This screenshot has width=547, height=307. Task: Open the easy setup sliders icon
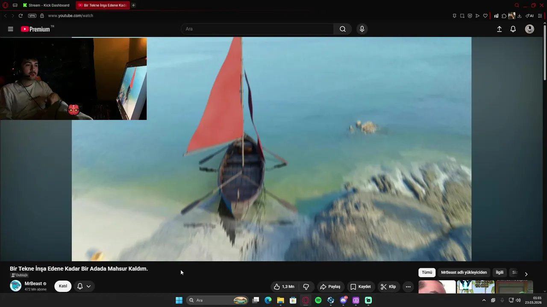click(540, 16)
